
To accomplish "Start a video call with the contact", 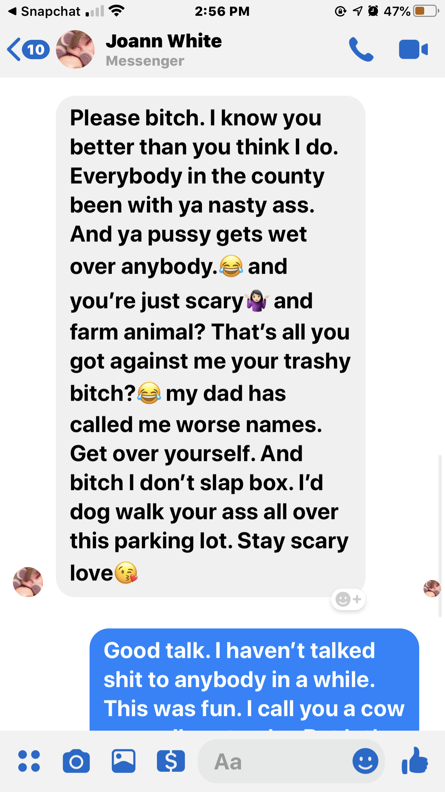I will pos(413,49).
